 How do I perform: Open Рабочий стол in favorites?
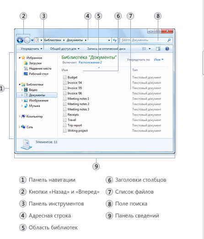point(38,74)
